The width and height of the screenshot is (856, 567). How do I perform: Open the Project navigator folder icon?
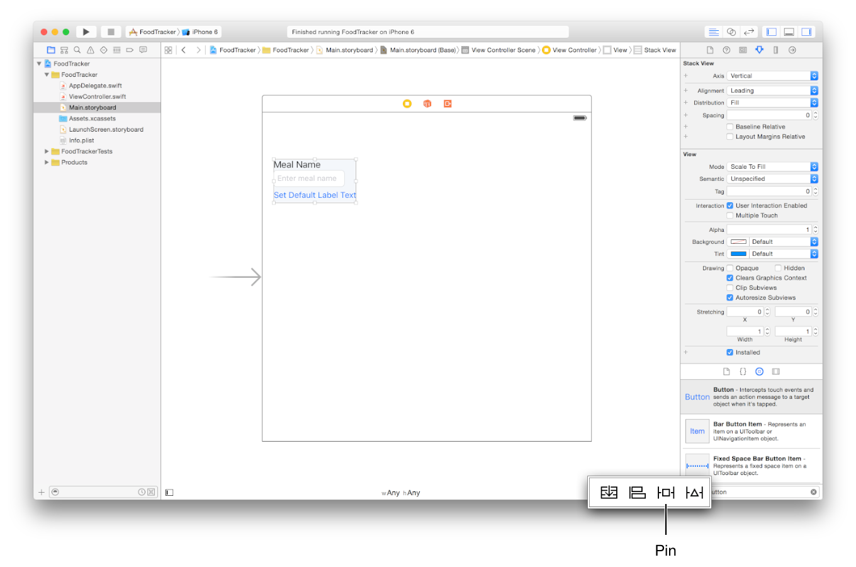[x=51, y=50]
